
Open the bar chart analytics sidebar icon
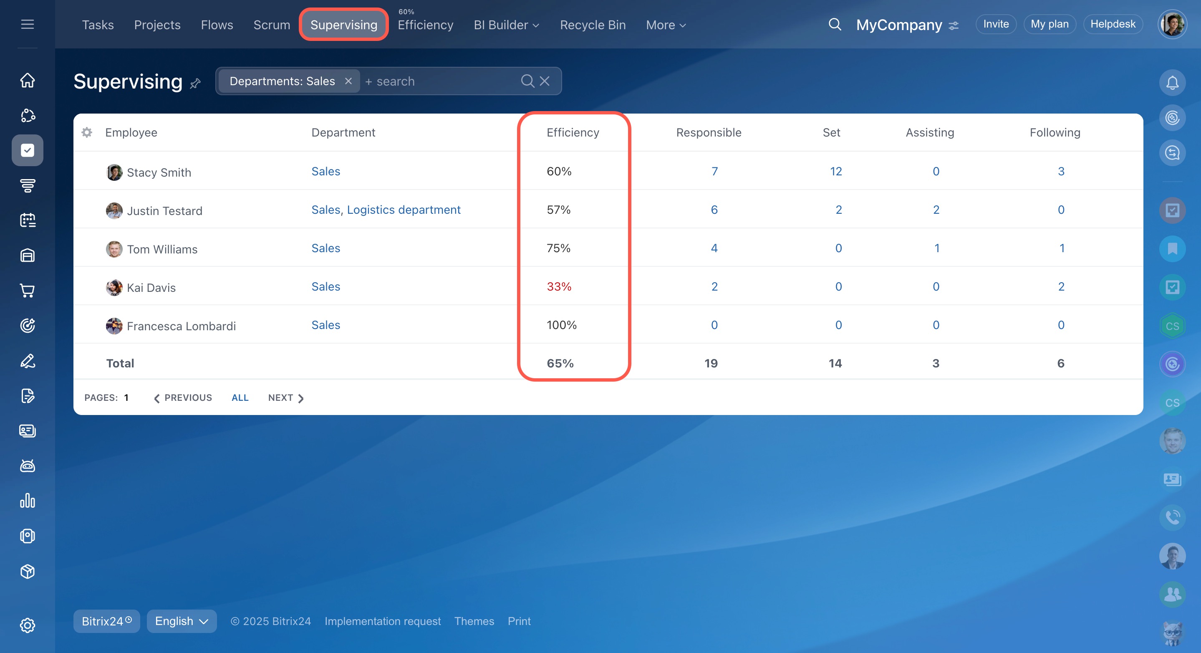coord(28,501)
